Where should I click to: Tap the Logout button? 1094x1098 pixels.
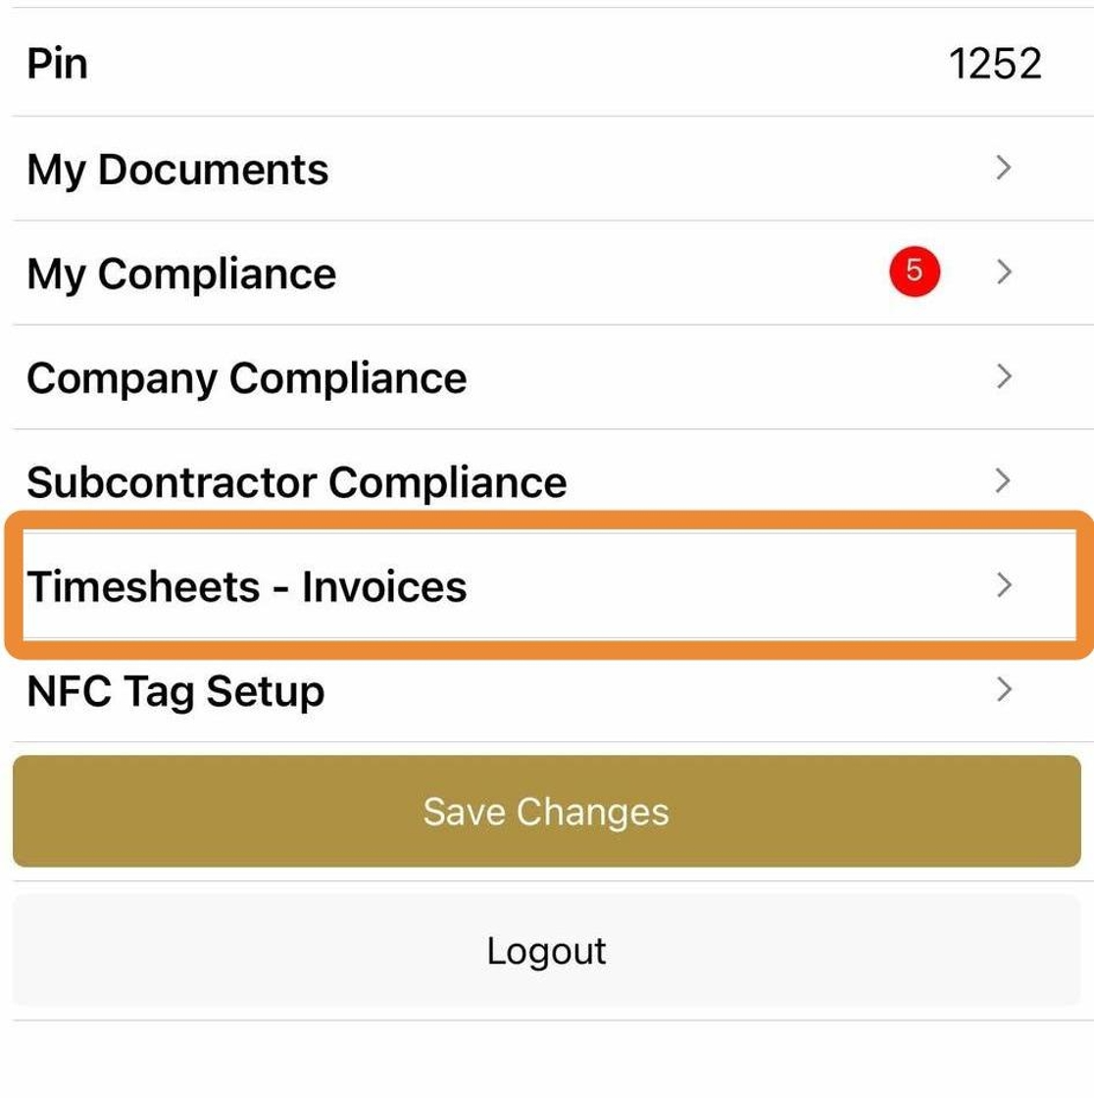coord(547,950)
